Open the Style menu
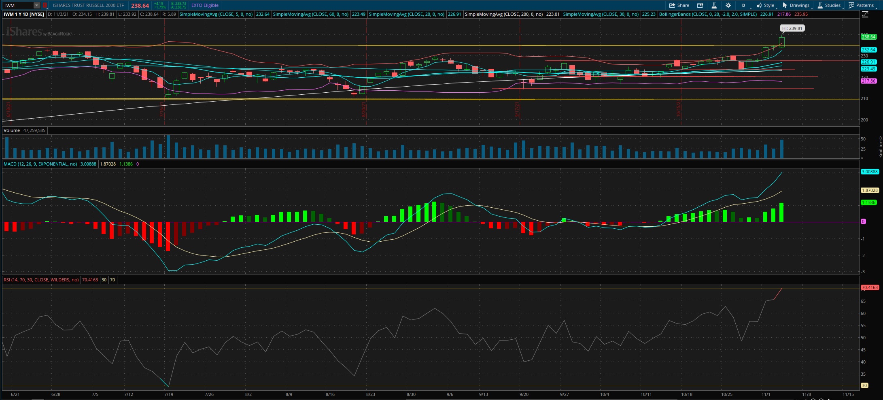The width and height of the screenshot is (883, 400). click(x=765, y=5)
